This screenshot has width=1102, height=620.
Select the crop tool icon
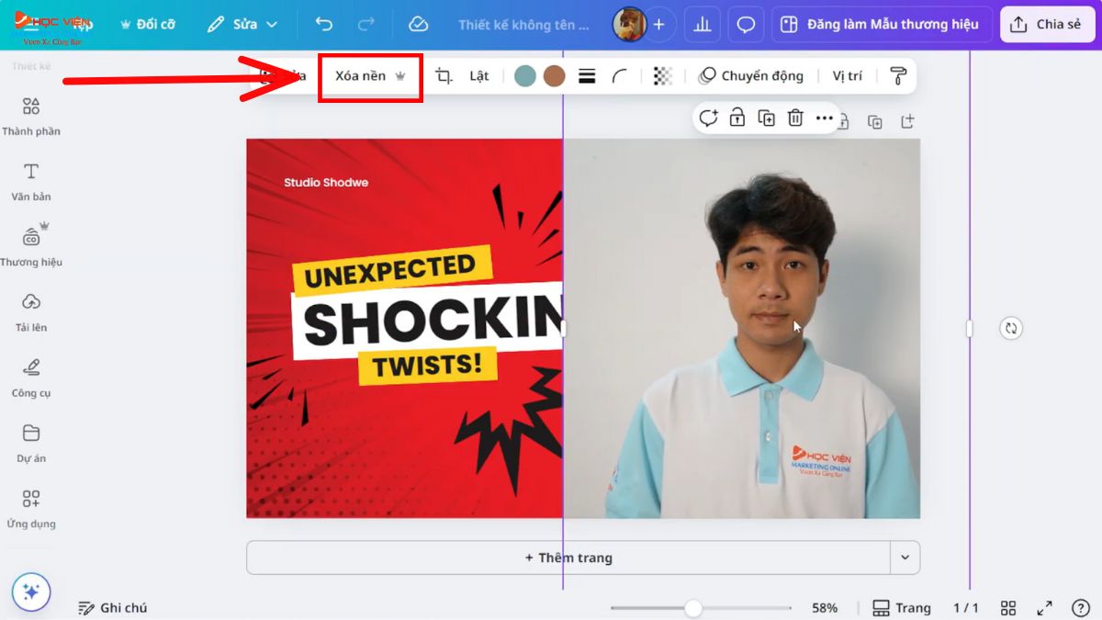pyautogui.click(x=444, y=76)
